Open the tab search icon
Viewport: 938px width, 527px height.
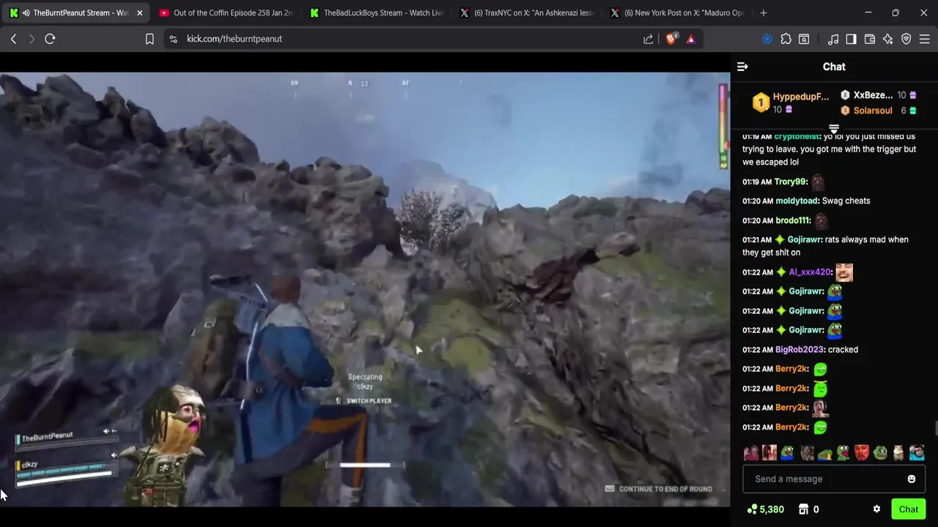(x=804, y=39)
